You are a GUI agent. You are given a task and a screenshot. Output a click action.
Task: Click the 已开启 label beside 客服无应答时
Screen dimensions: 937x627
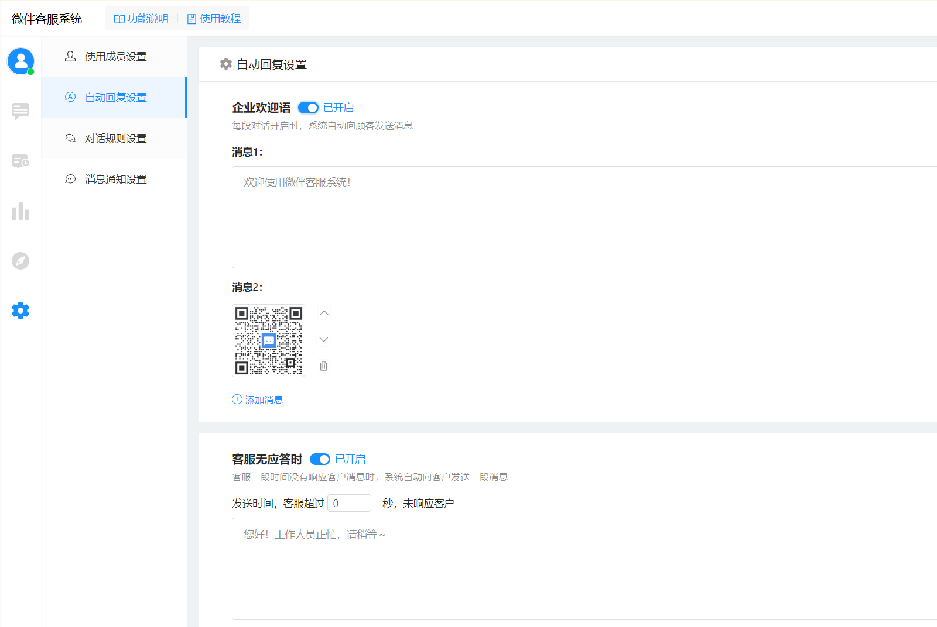click(x=350, y=459)
